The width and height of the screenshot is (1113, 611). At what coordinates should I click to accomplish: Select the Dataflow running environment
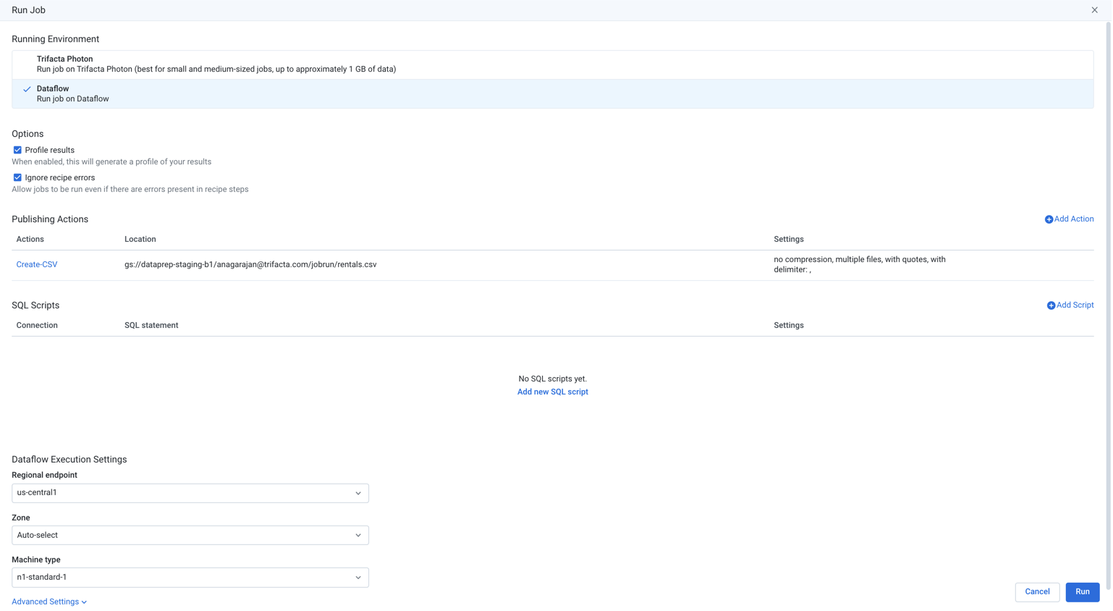point(72,93)
